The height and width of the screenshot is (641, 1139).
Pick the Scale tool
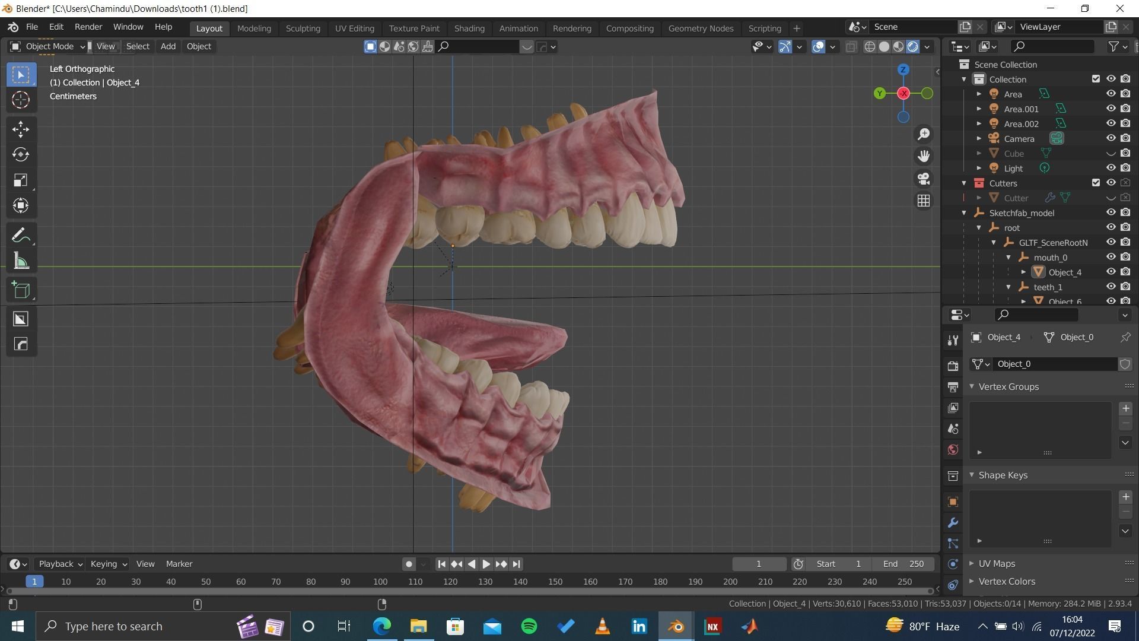(x=21, y=180)
